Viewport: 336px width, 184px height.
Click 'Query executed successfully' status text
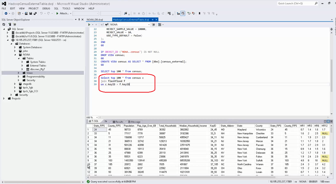113,181
